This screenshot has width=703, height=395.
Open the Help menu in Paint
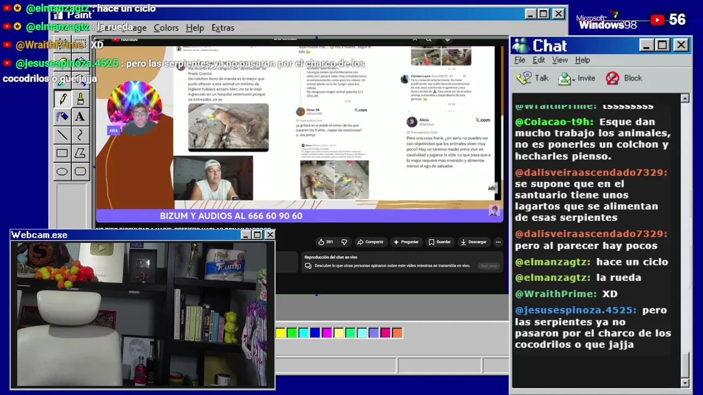195,28
